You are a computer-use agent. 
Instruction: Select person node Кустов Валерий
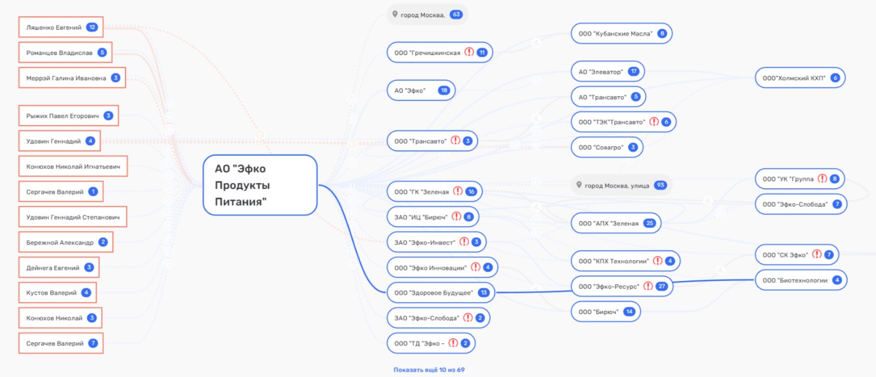57,293
